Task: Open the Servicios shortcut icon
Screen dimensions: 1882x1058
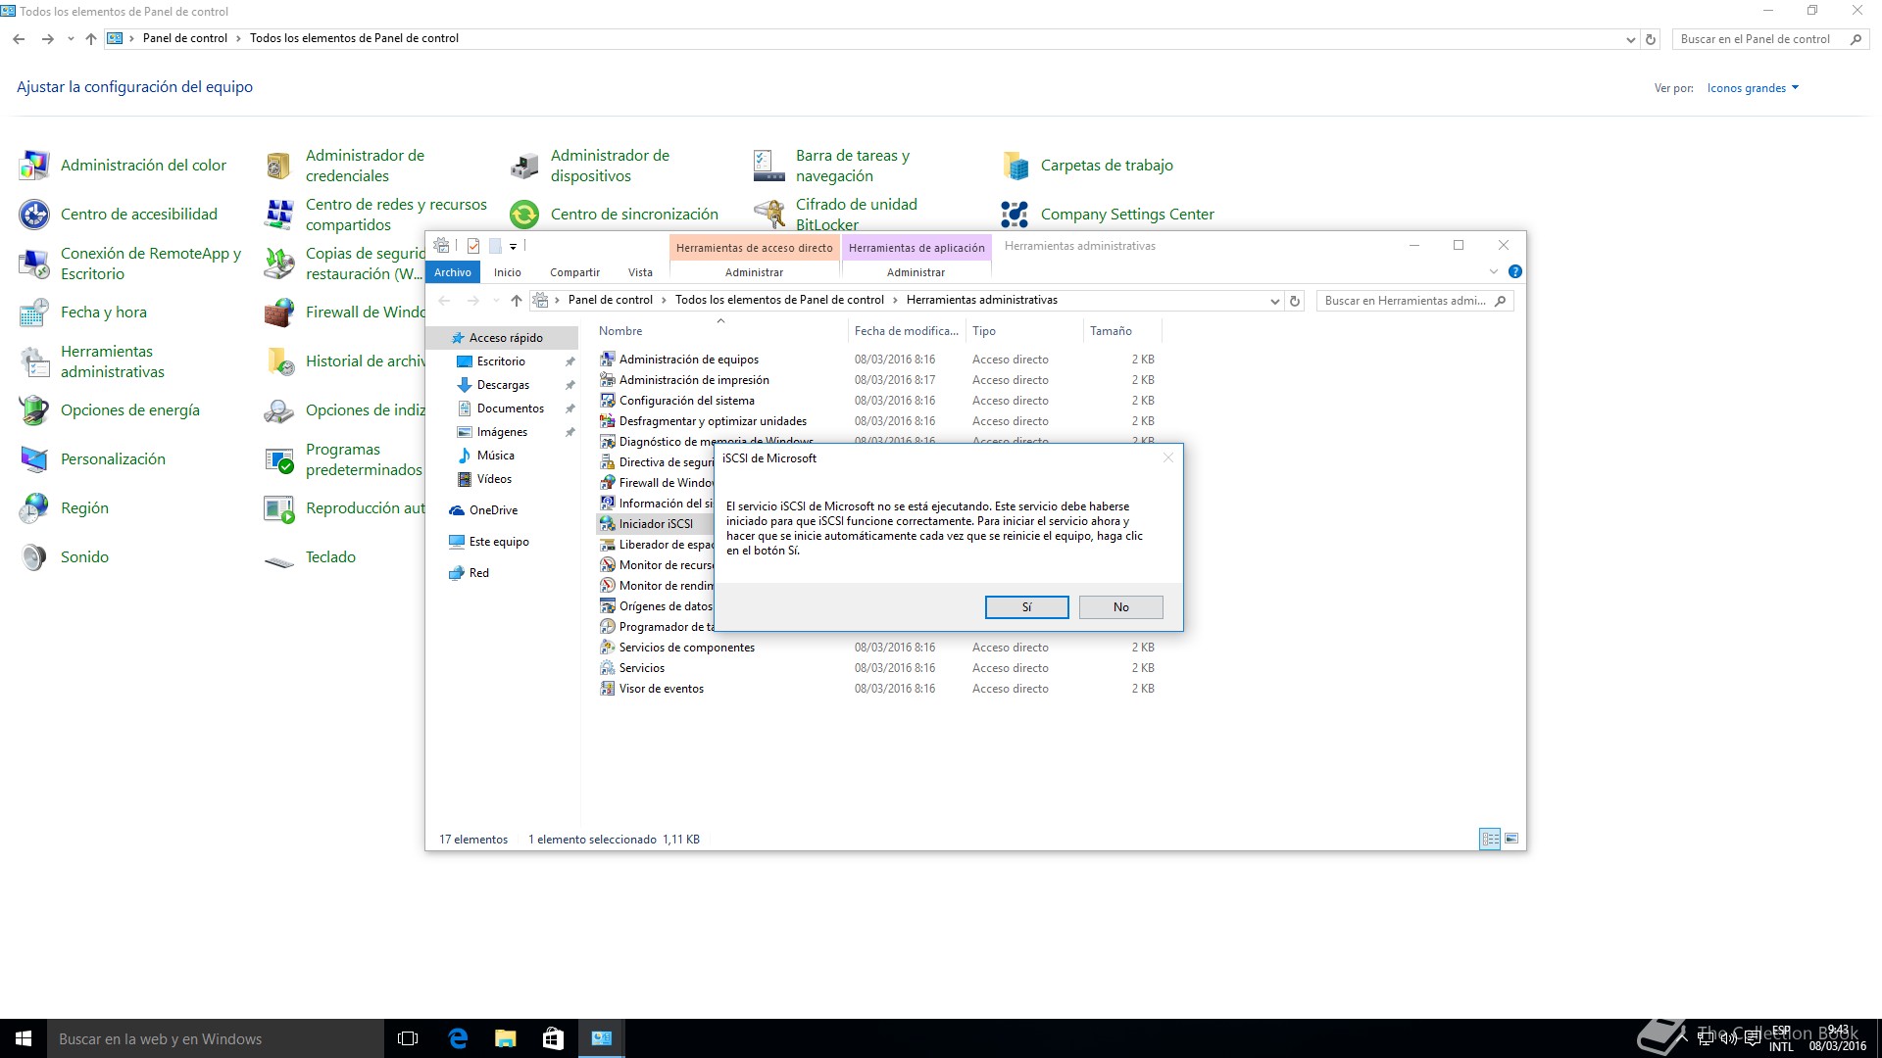Action: (x=608, y=668)
